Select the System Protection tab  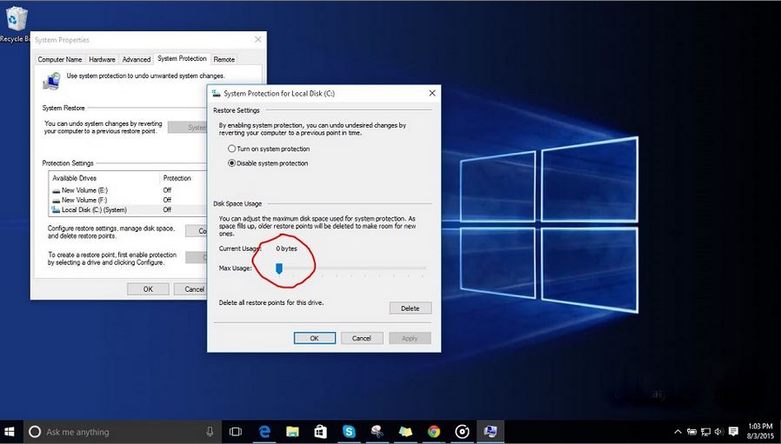pyautogui.click(x=182, y=59)
